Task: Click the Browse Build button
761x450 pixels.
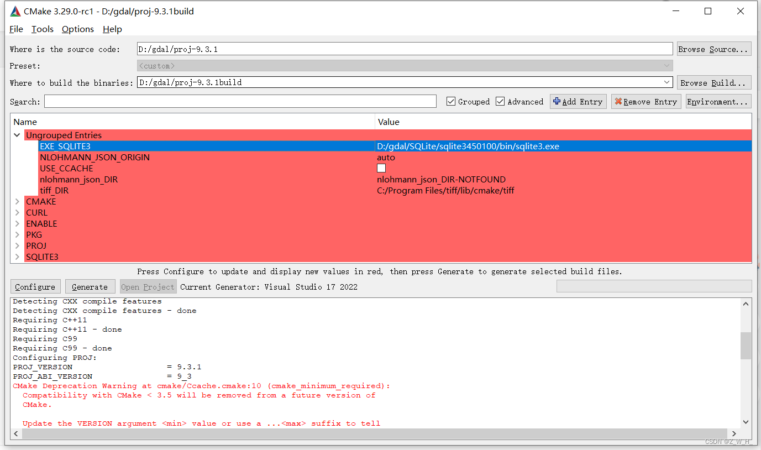Action: click(x=714, y=82)
